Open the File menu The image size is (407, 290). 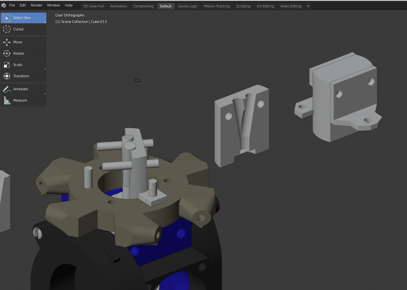point(12,6)
